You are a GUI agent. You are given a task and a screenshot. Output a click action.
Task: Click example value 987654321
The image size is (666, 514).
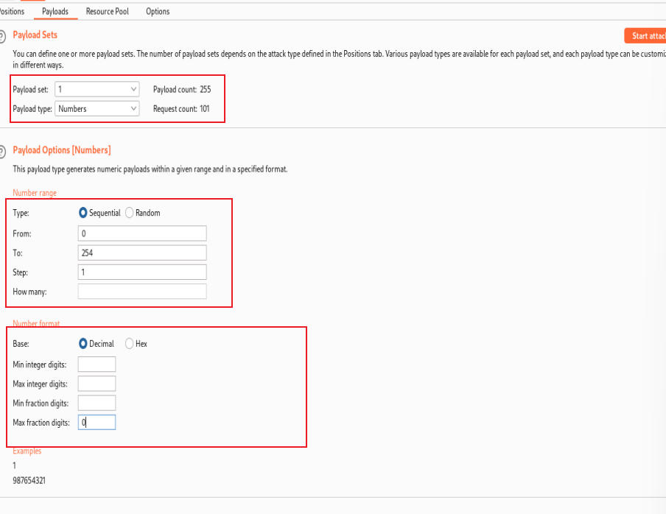point(29,480)
